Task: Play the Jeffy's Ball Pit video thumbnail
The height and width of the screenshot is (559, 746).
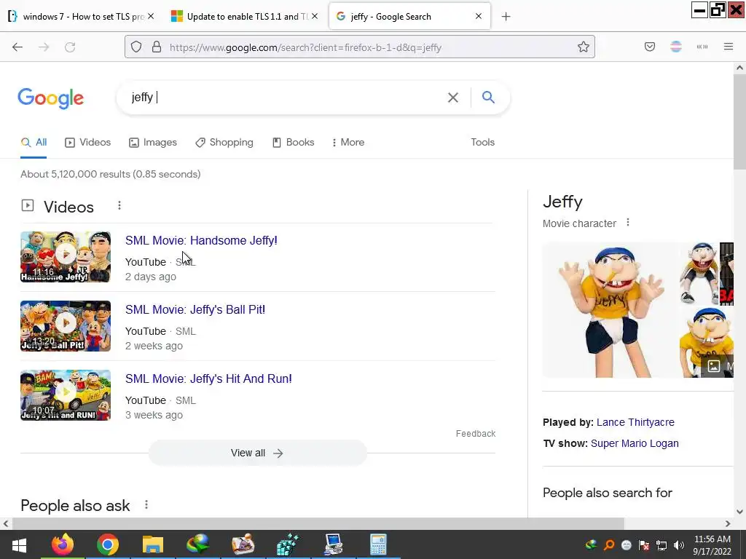Action: point(66,326)
